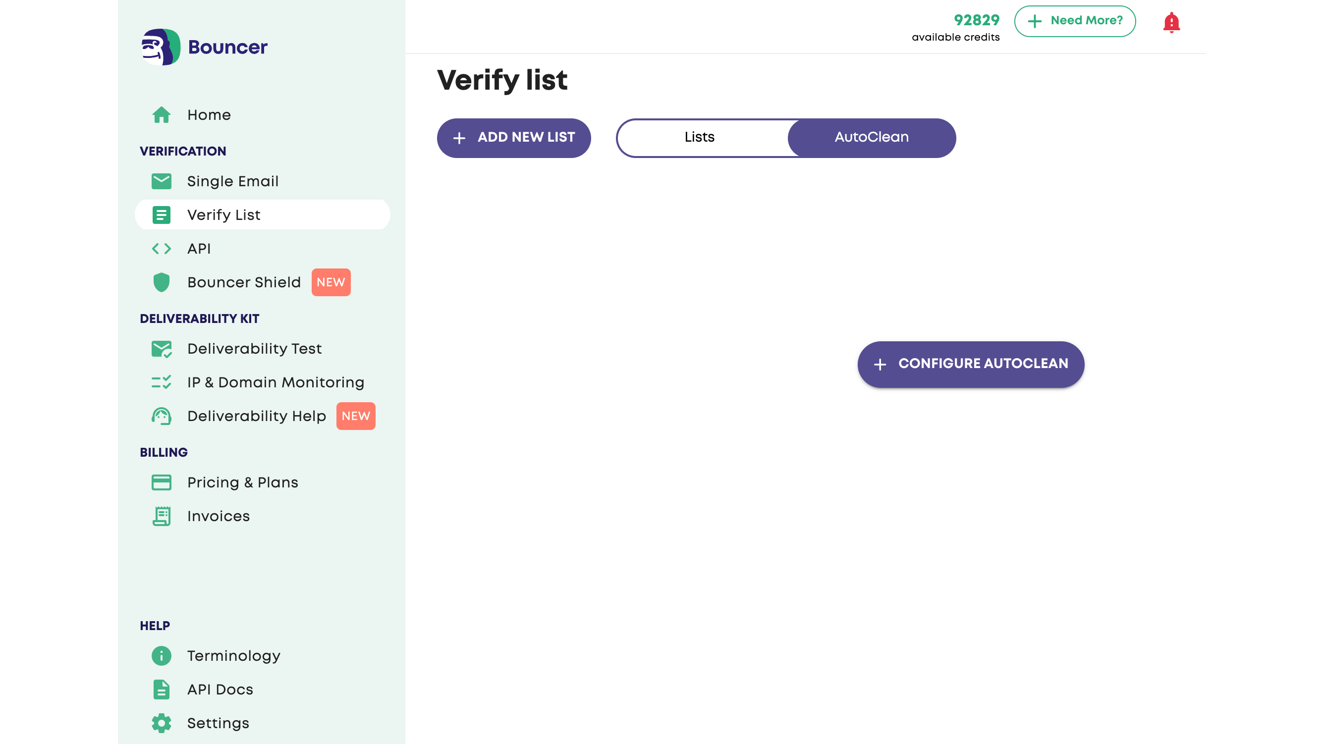This screenshot has width=1323, height=744.
Task: Click the Bouncer gorilla logo
Action: tap(161, 47)
